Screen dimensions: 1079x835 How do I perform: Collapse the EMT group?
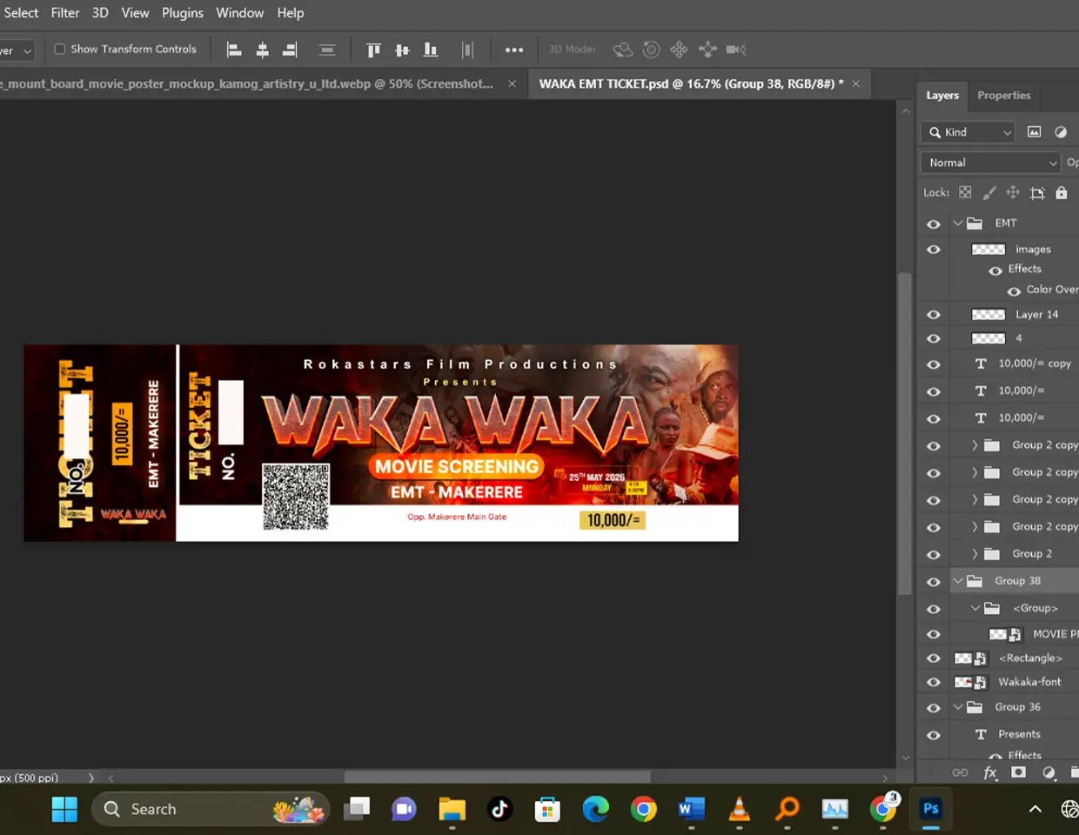(x=958, y=224)
